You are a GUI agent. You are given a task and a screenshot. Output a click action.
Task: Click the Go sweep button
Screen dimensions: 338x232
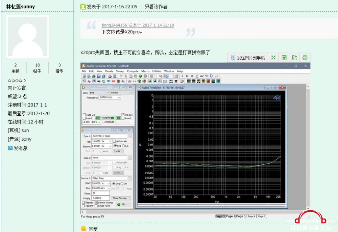coord(123,204)
